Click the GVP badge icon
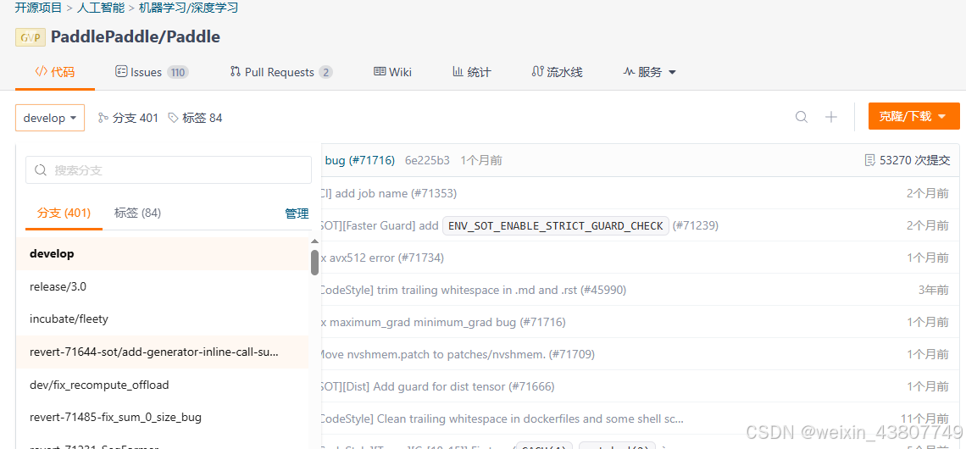Viewport: 966px width, 449px height. point(31,37)
